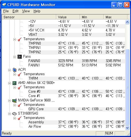Viewport: 131px width, 137px height.
Task: Select the FANIN1 fan row
Action: point(76,65)
